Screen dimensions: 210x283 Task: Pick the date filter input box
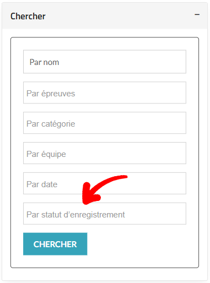point(105,183)
